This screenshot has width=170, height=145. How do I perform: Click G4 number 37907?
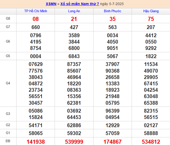point(113,64)
